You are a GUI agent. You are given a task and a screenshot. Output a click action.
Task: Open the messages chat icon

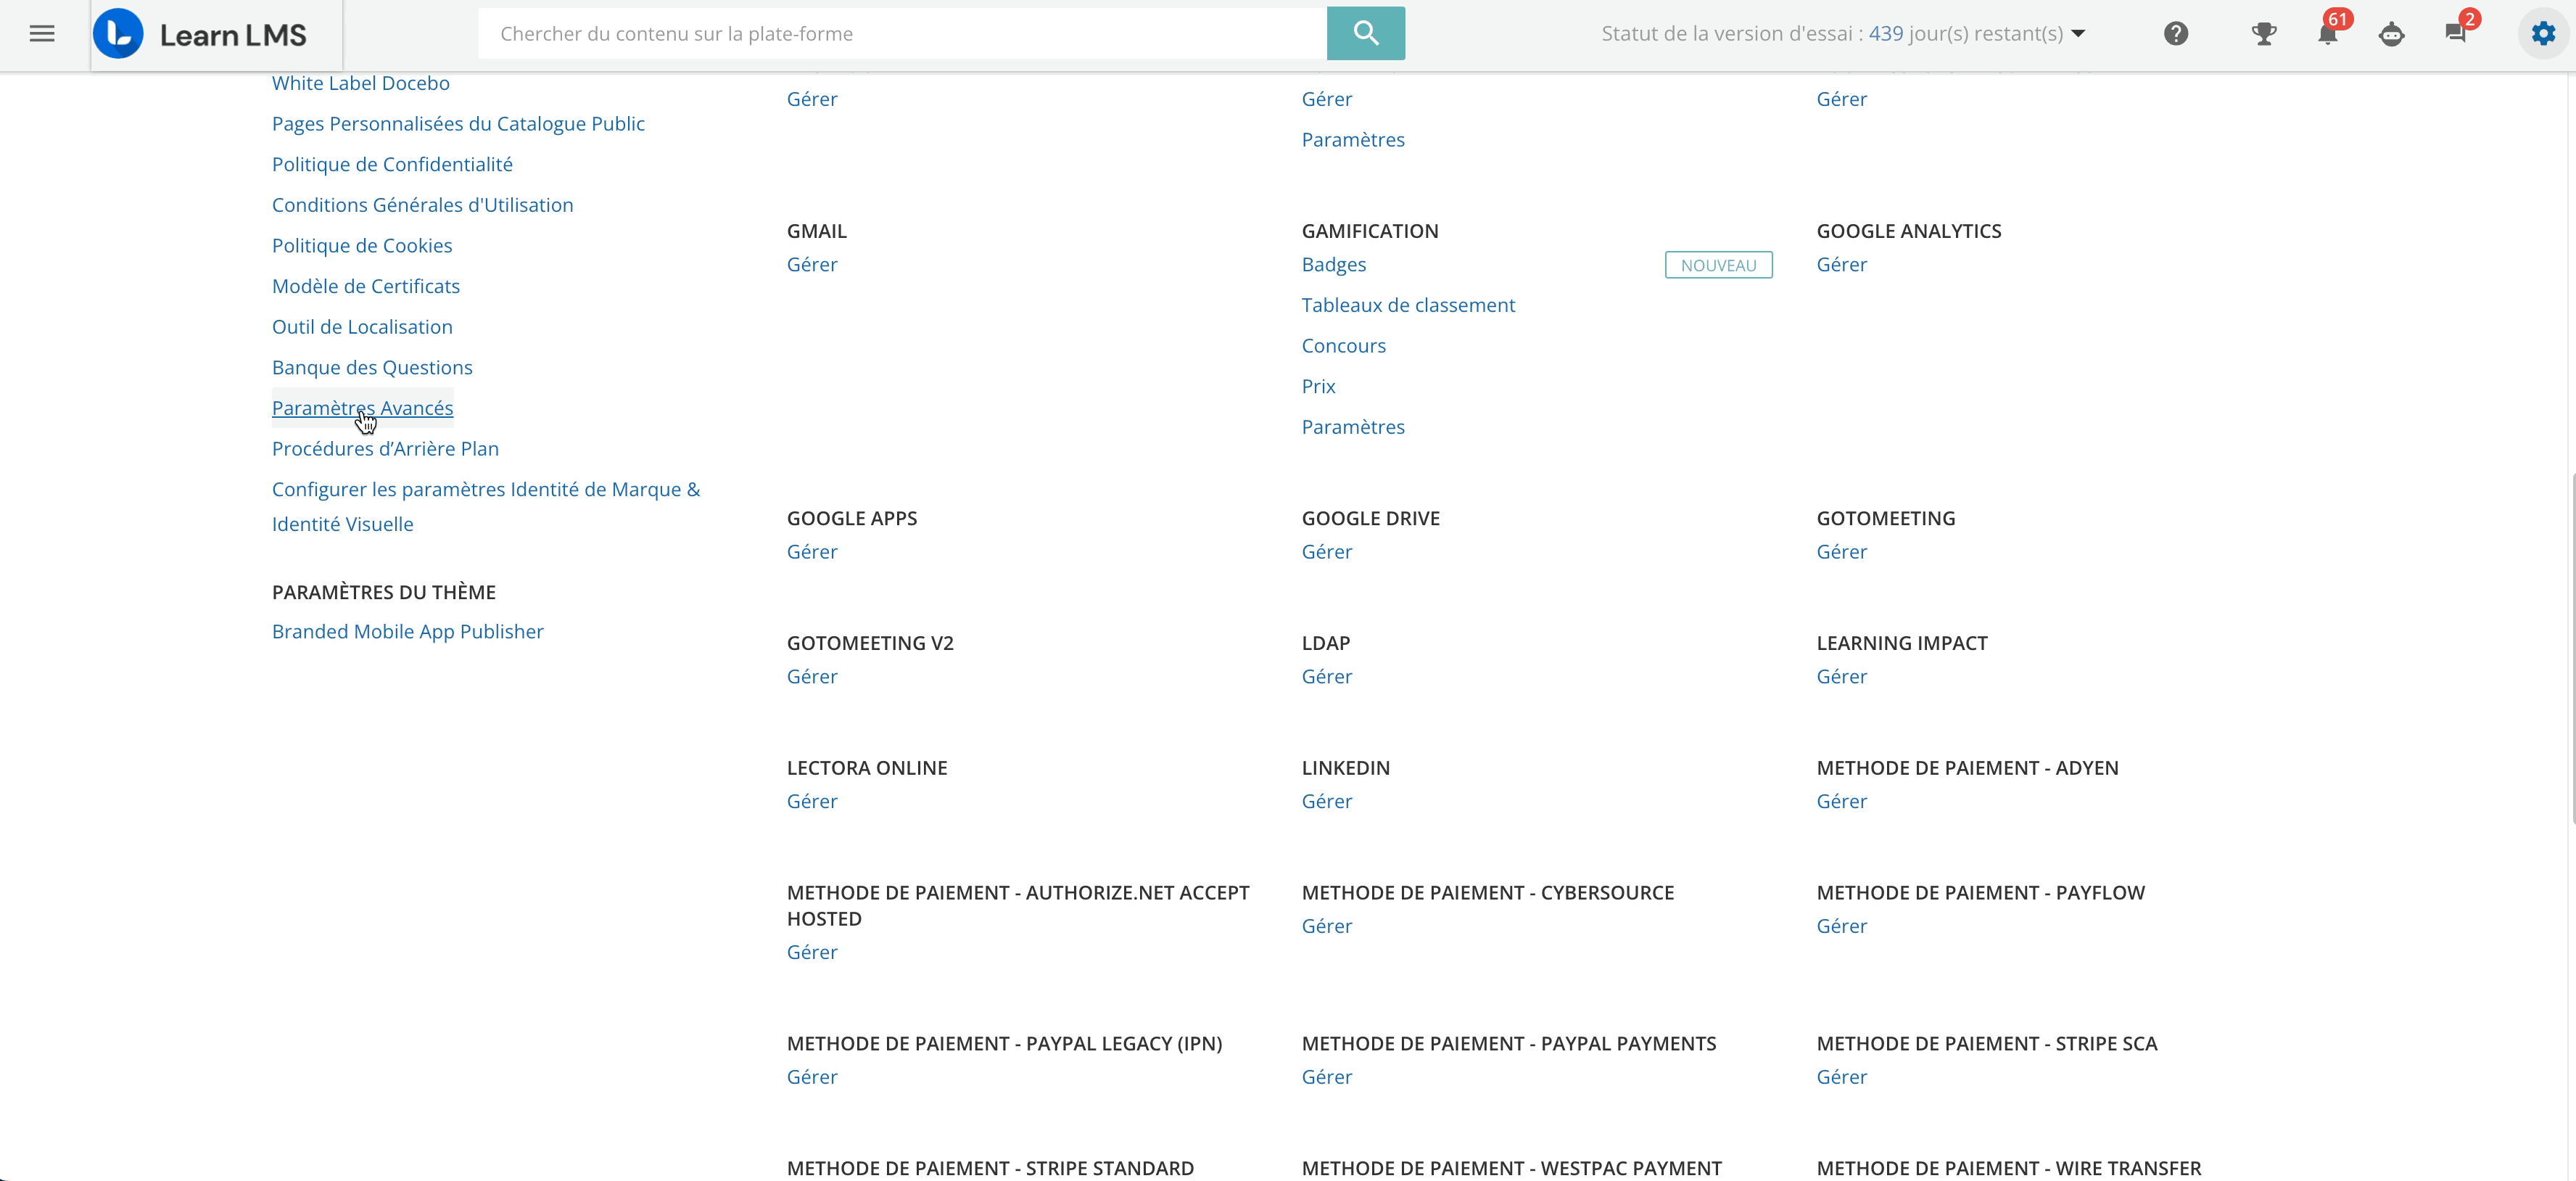click(x=2455, y=34)
